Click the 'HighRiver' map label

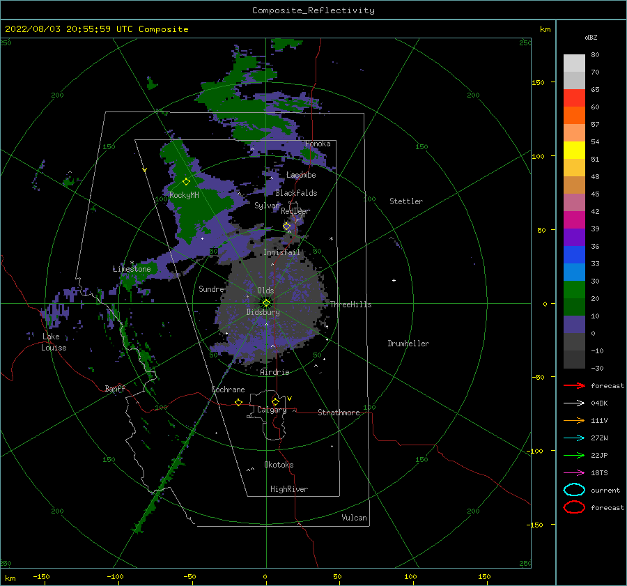(x=289, y=489)
